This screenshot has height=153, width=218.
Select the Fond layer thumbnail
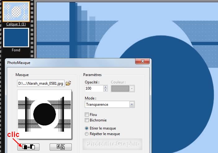pyautogui.click(x=16, y=38)
